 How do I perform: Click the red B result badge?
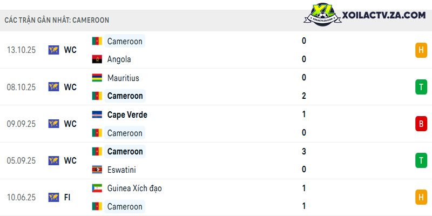pyautogui.click(x=421, y=124)
